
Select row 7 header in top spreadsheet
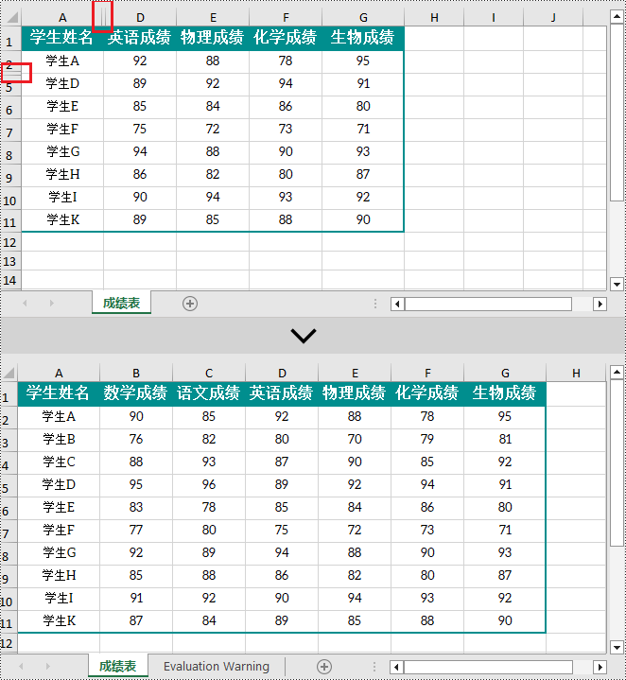(x=10, y=132)
